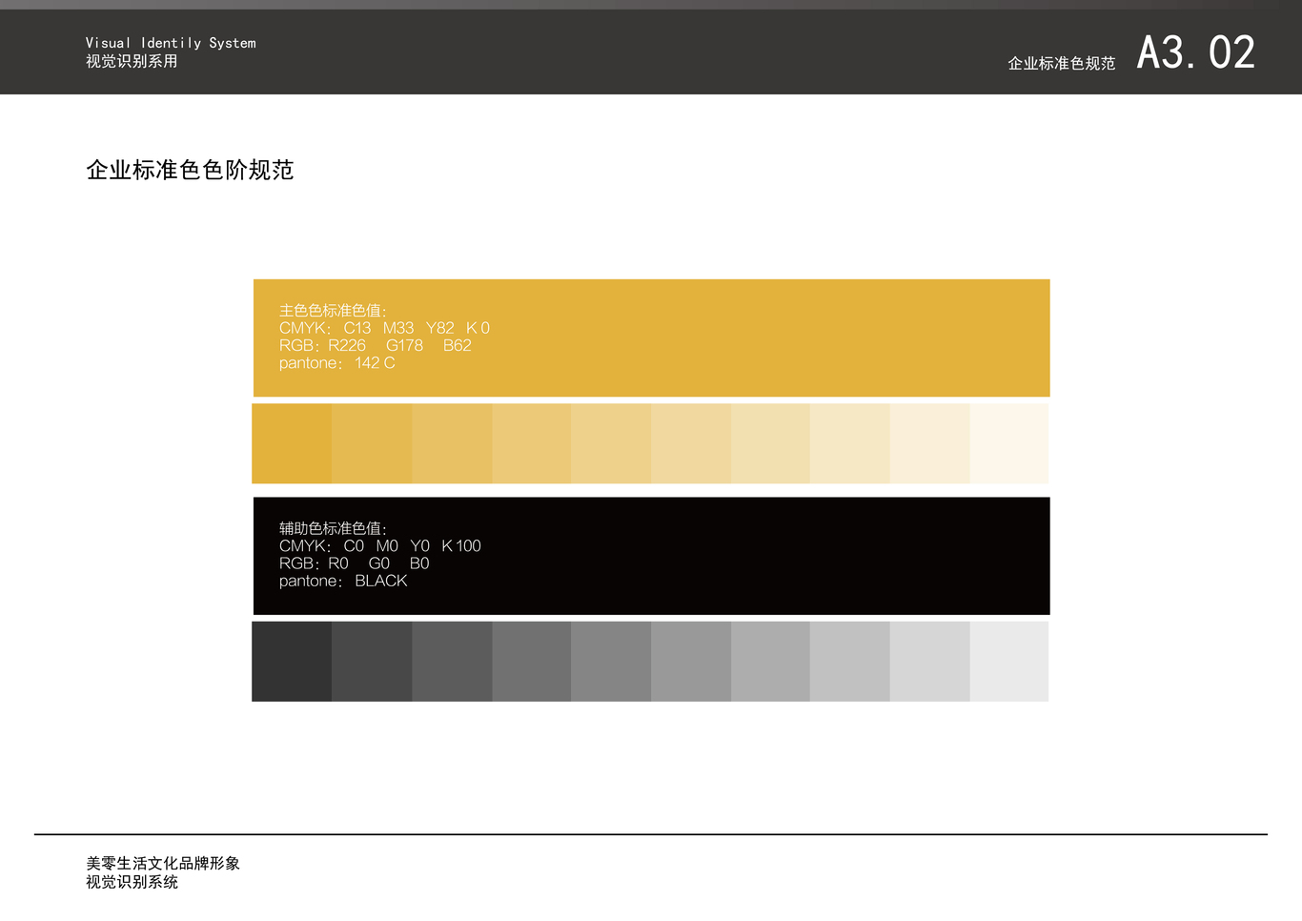Click the '辅助色标准色值:' label
The width and height of the screenshot is (1302, 921).
[x=334, y=528]
